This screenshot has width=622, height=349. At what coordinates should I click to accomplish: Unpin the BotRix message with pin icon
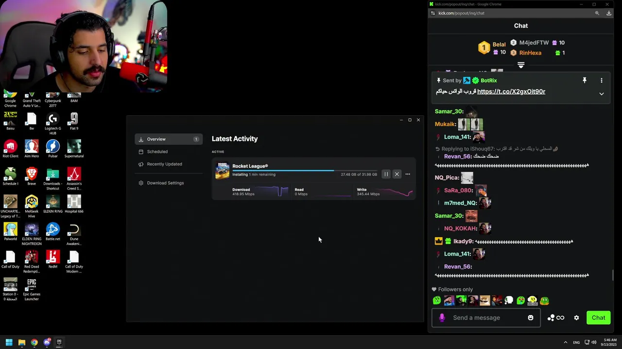[x=585, y=80]
